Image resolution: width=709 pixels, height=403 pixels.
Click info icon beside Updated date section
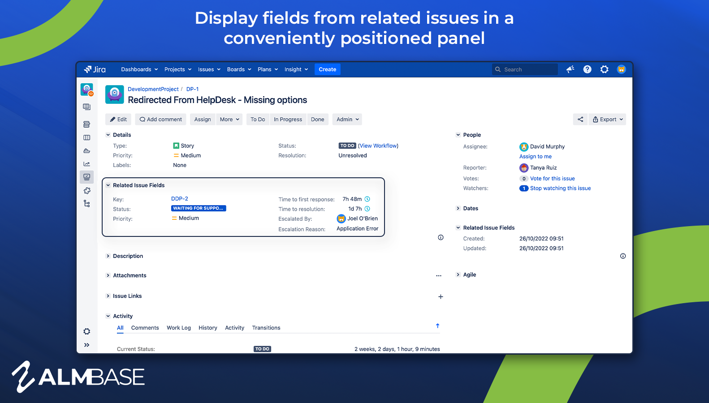pyautogui.click(x=623, y=256)
